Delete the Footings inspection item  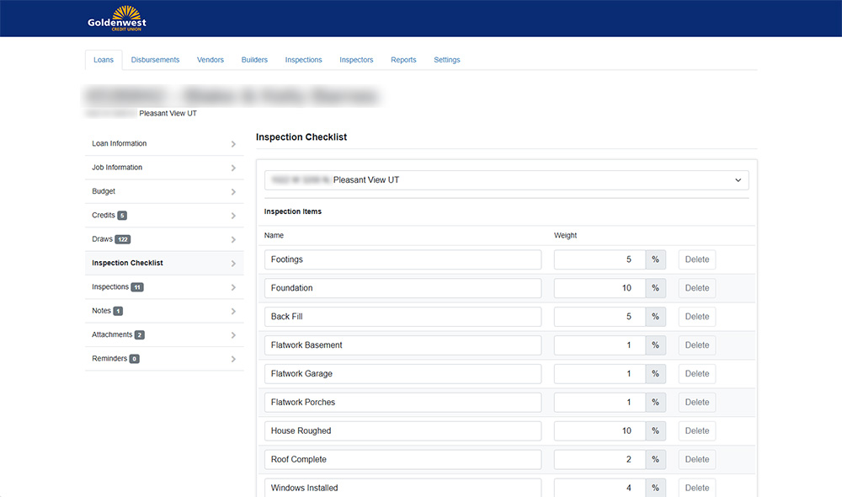(696, 259)
